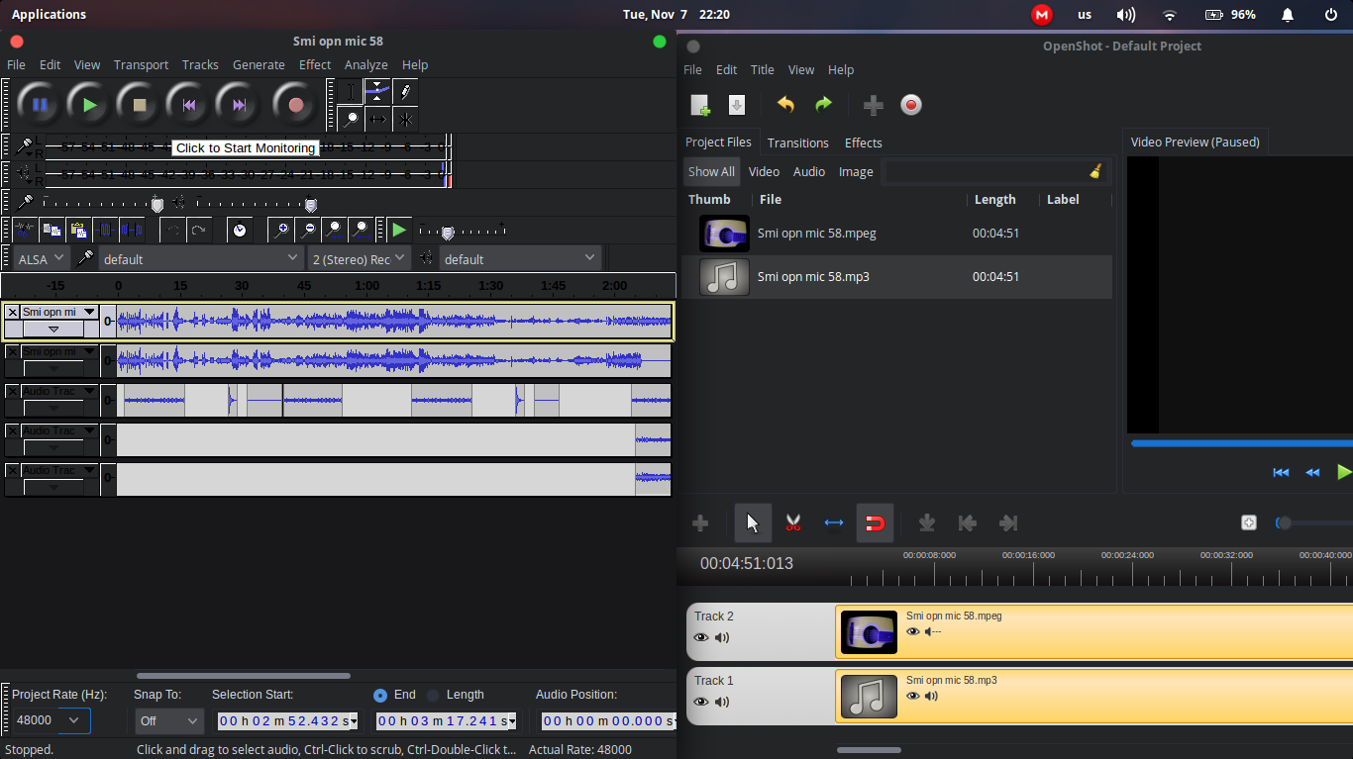Screen dimensions: 1353x759
Task: Select the Audacity Zoom tool in tools palette
Action: [350, 120]
